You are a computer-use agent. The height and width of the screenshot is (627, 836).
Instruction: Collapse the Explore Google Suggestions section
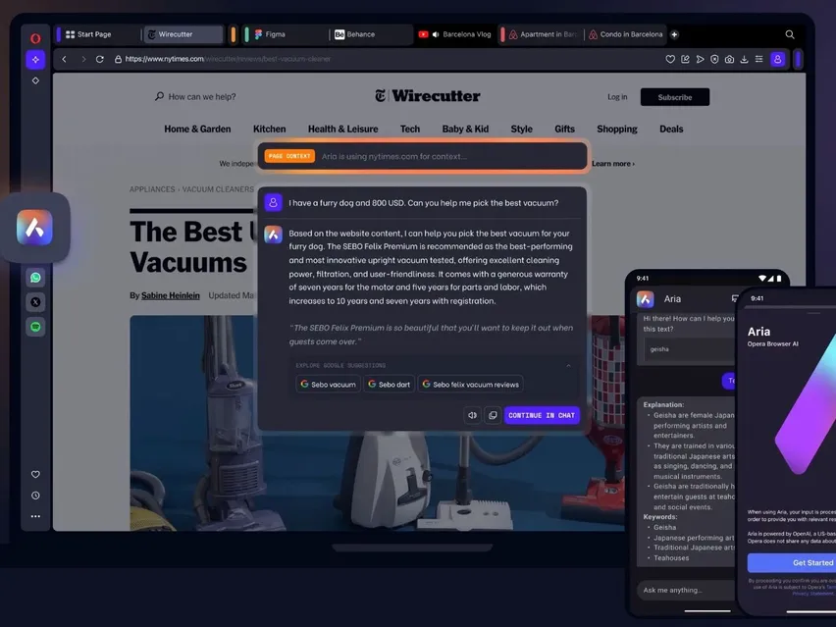[x=568, y=366]
